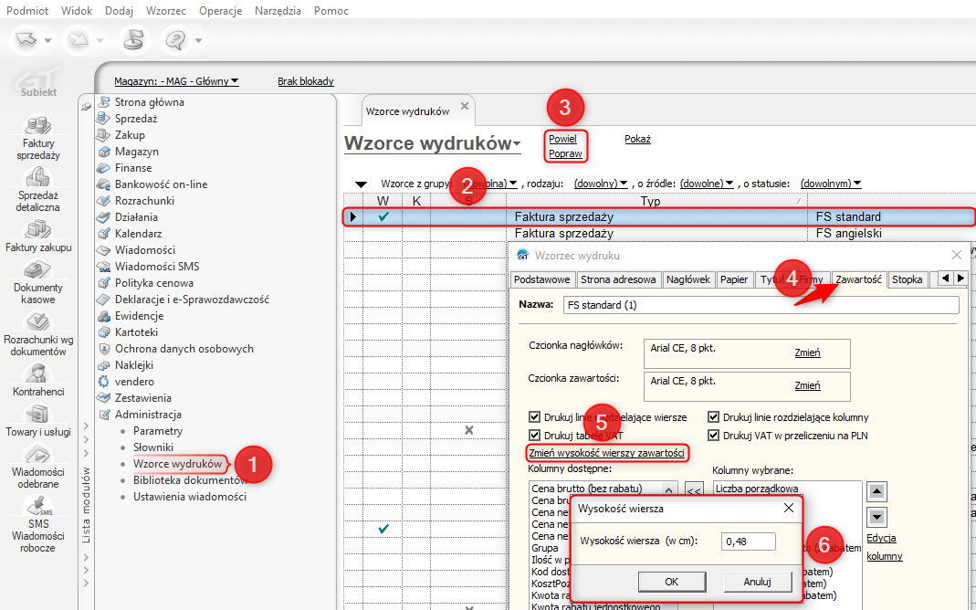This screenshot has height=610, width=976.
Task: Open Dokumenty kasowe sidebar icon
Action: [x=38, y=269]
